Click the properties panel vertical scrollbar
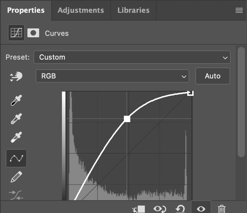The width and height of the screenshot is (247, 213). coord(241,102)
